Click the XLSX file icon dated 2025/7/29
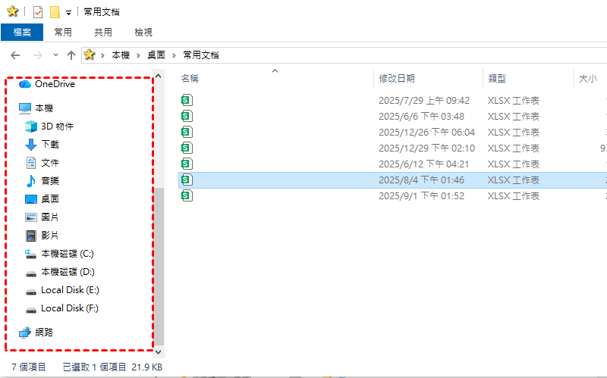This screenshot has width=607, height=378. click(x=187, y=100)
